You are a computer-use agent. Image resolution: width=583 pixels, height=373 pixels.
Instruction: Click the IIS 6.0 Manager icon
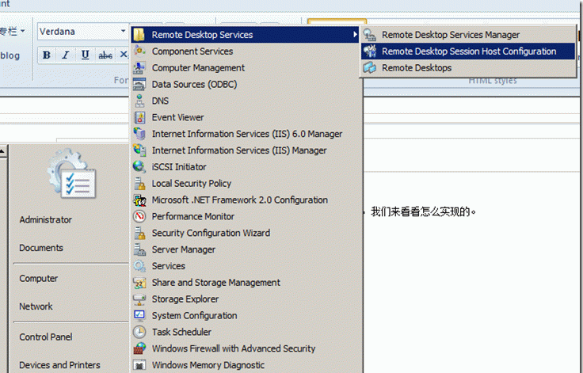click(x=139, y=134)
